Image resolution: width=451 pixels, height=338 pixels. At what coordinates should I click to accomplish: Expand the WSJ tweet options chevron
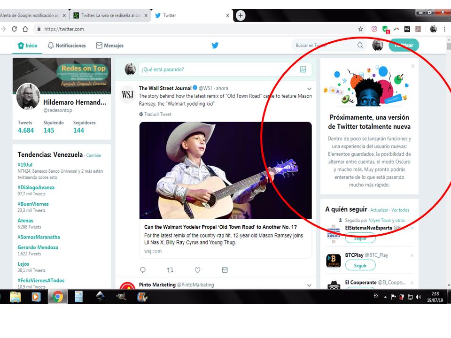tap(309, 89)
